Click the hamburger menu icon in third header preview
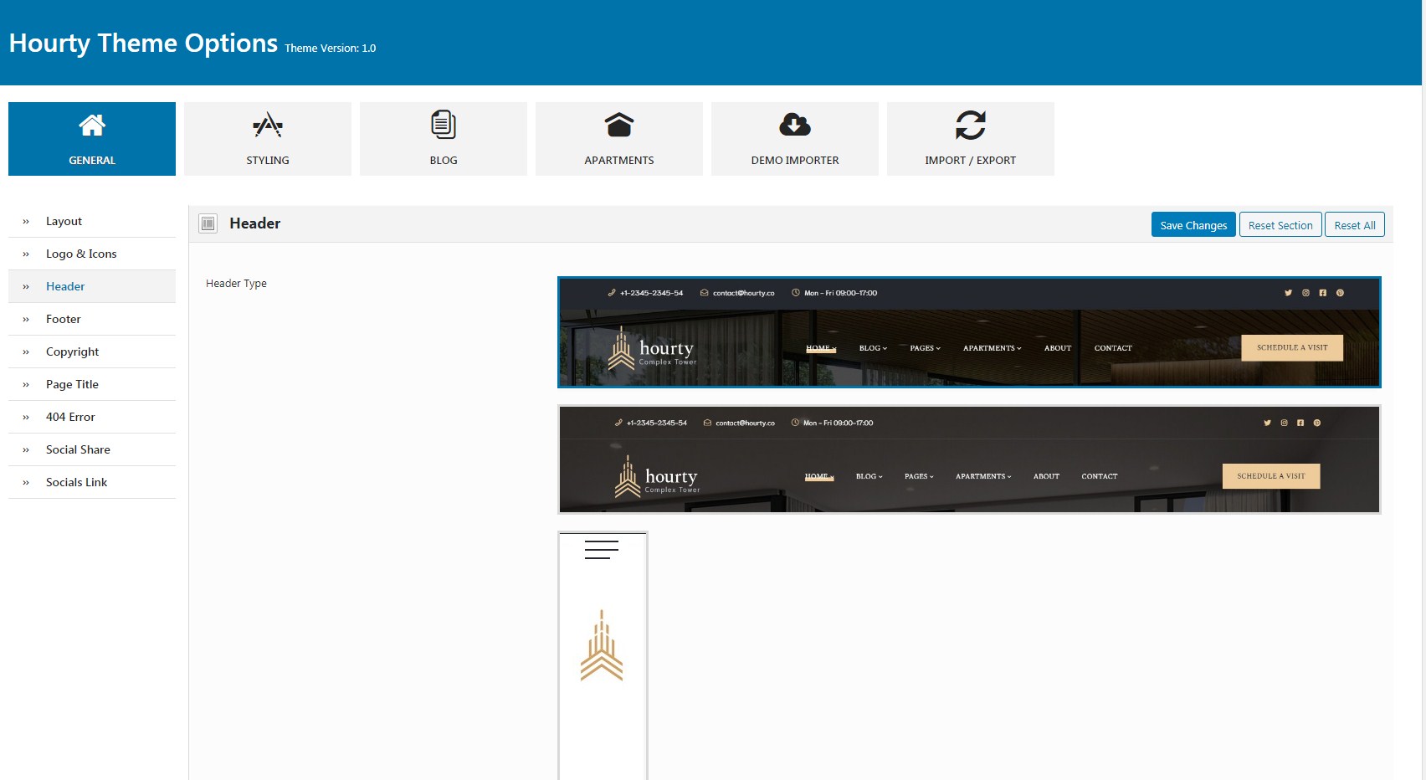Screen dimensions: 1426x780 (x=602, y=550)
